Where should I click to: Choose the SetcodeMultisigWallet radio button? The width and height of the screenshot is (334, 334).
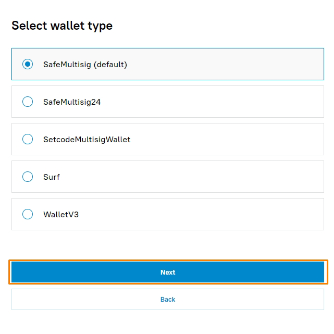click(x=28, y=140)
